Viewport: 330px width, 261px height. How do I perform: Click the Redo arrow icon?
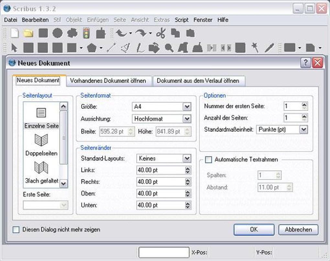140,32
